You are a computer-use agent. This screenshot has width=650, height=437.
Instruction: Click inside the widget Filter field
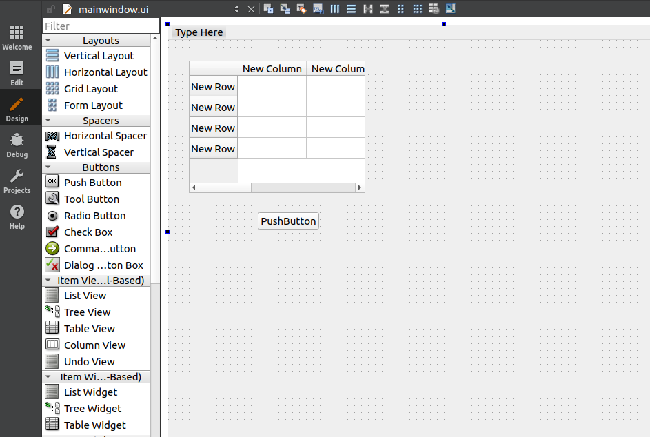coord(100,25)
